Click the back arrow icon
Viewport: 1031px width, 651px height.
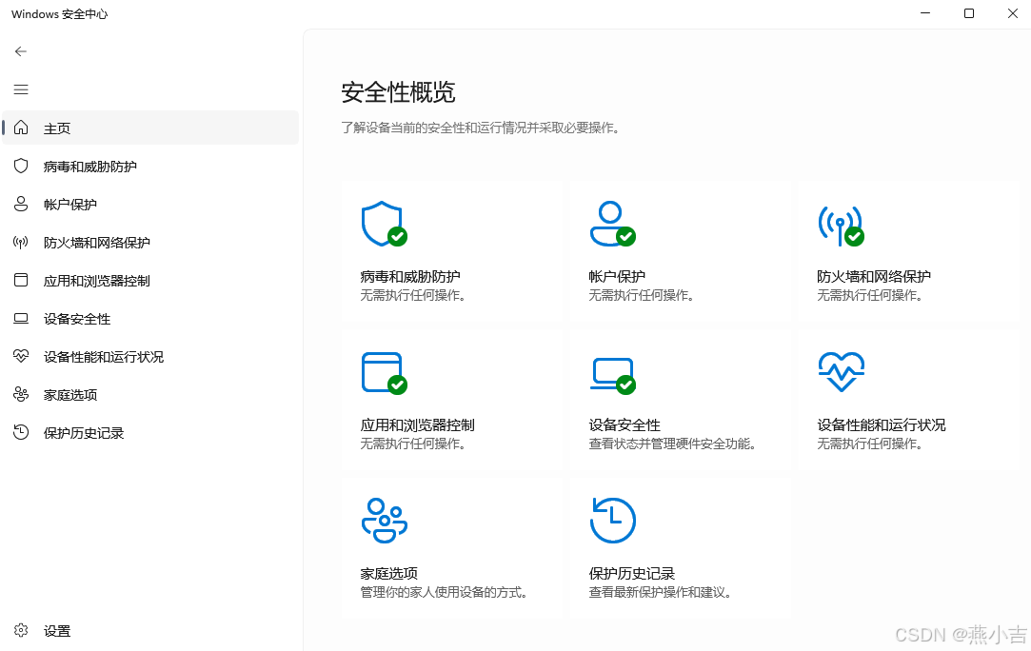tap(21, 51)
